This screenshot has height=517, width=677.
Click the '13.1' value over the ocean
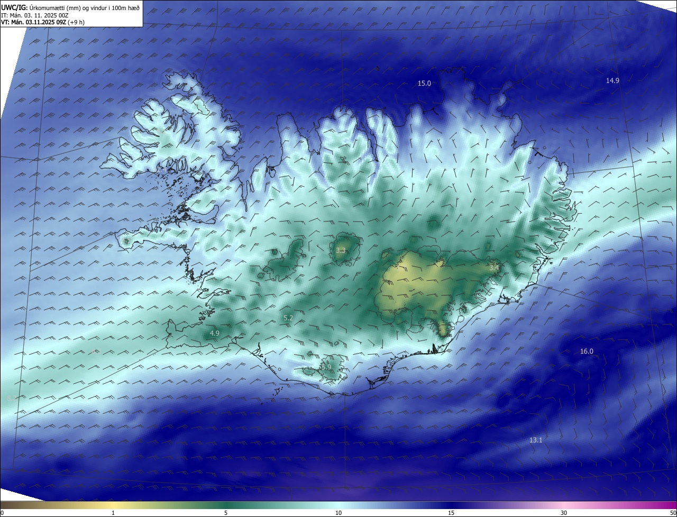pyautogui.click(x=536, y=440)
